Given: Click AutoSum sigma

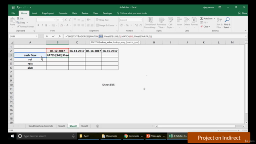Looking at the screenshot, I should (206, 18).
